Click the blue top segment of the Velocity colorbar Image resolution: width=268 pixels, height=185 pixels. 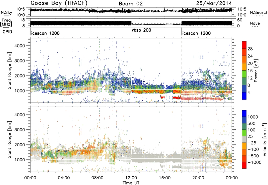coord(244,114)
